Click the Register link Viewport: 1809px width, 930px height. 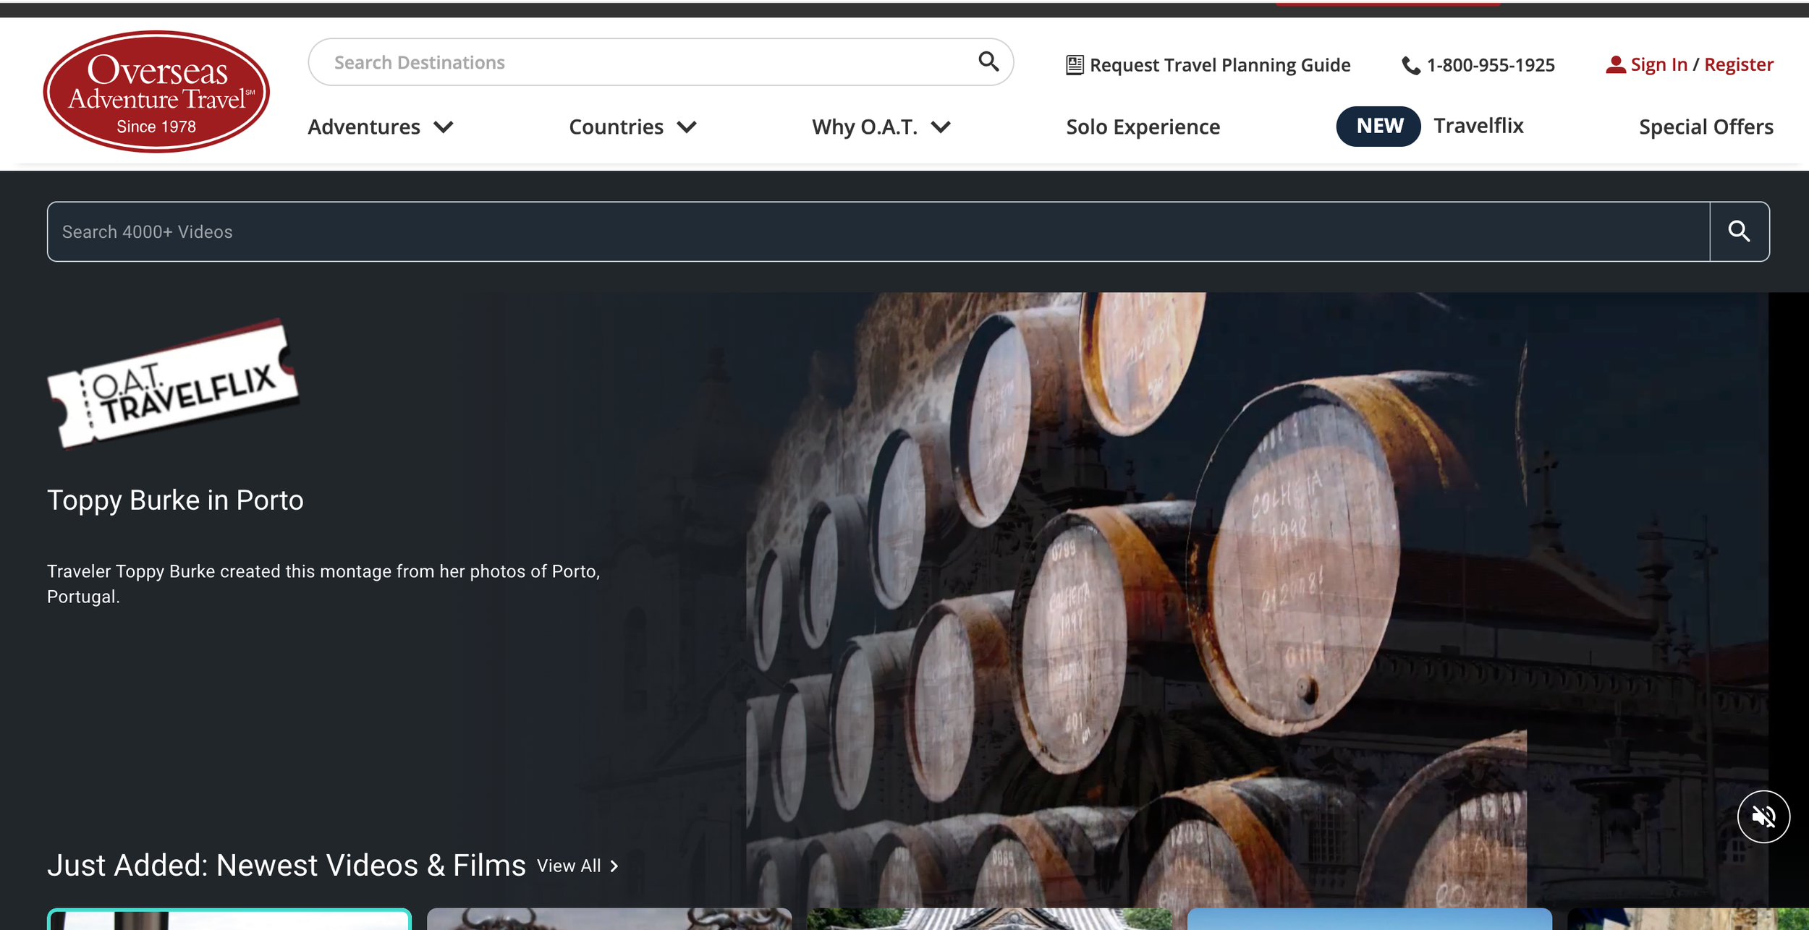click(x=1738, y=64)
